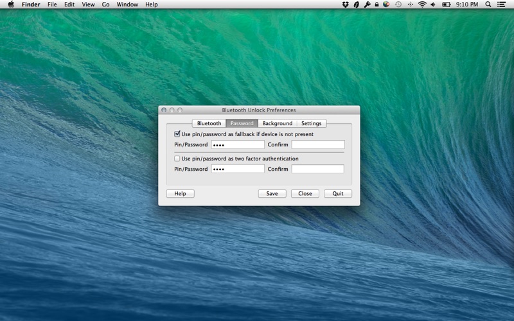Focus the fallback Confirm password field
514x321 pixels.
318,144
